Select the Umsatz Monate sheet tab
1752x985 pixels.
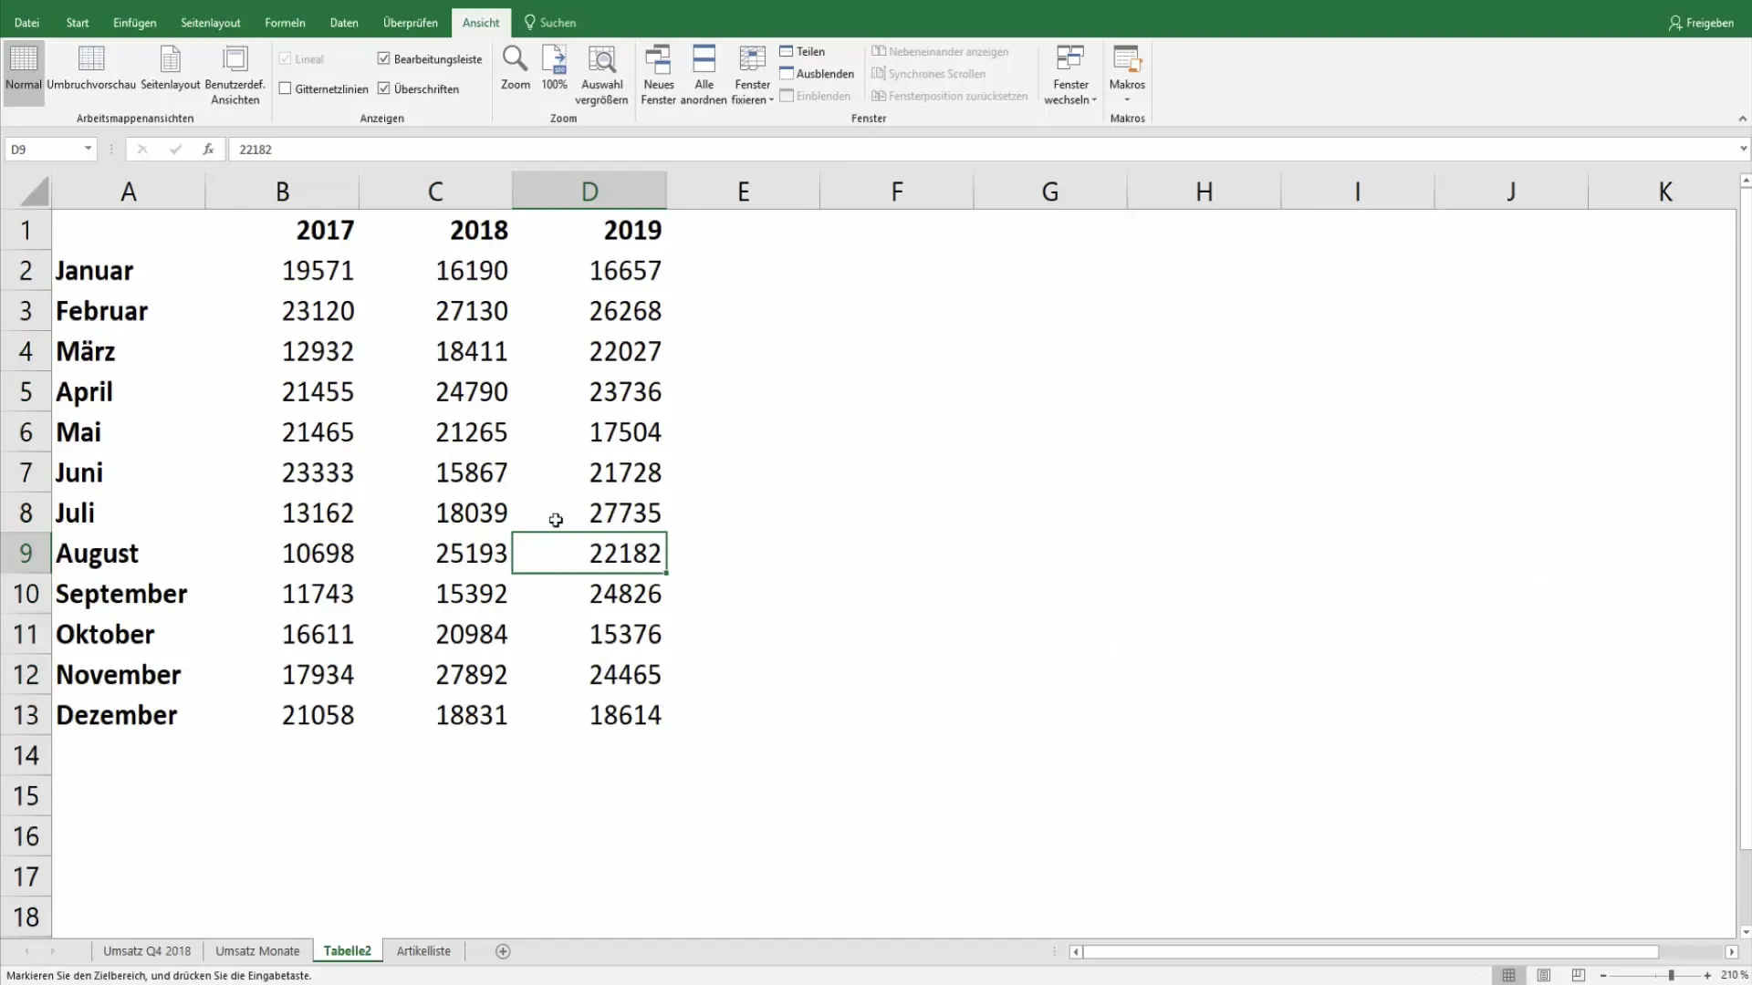pyautogui.click(x=256, y=950)
